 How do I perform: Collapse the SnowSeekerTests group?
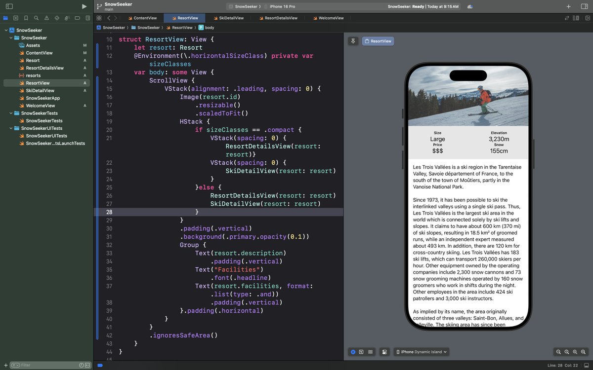click(x=11, y=113)
